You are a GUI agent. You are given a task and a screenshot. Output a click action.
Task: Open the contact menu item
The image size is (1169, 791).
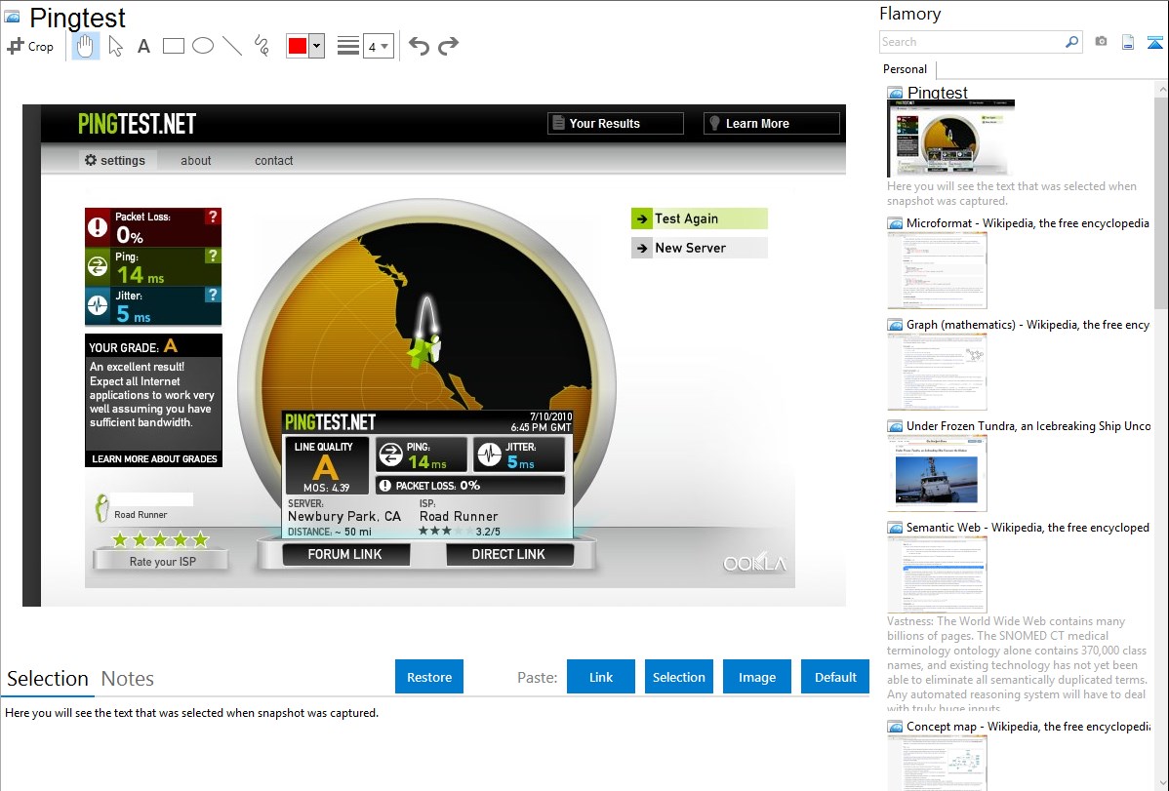[273, 160]
